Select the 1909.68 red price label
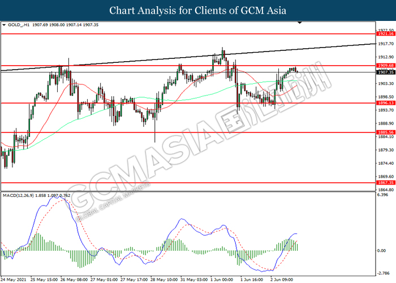This screenshot has width=396, height=283. pos(386,66)
